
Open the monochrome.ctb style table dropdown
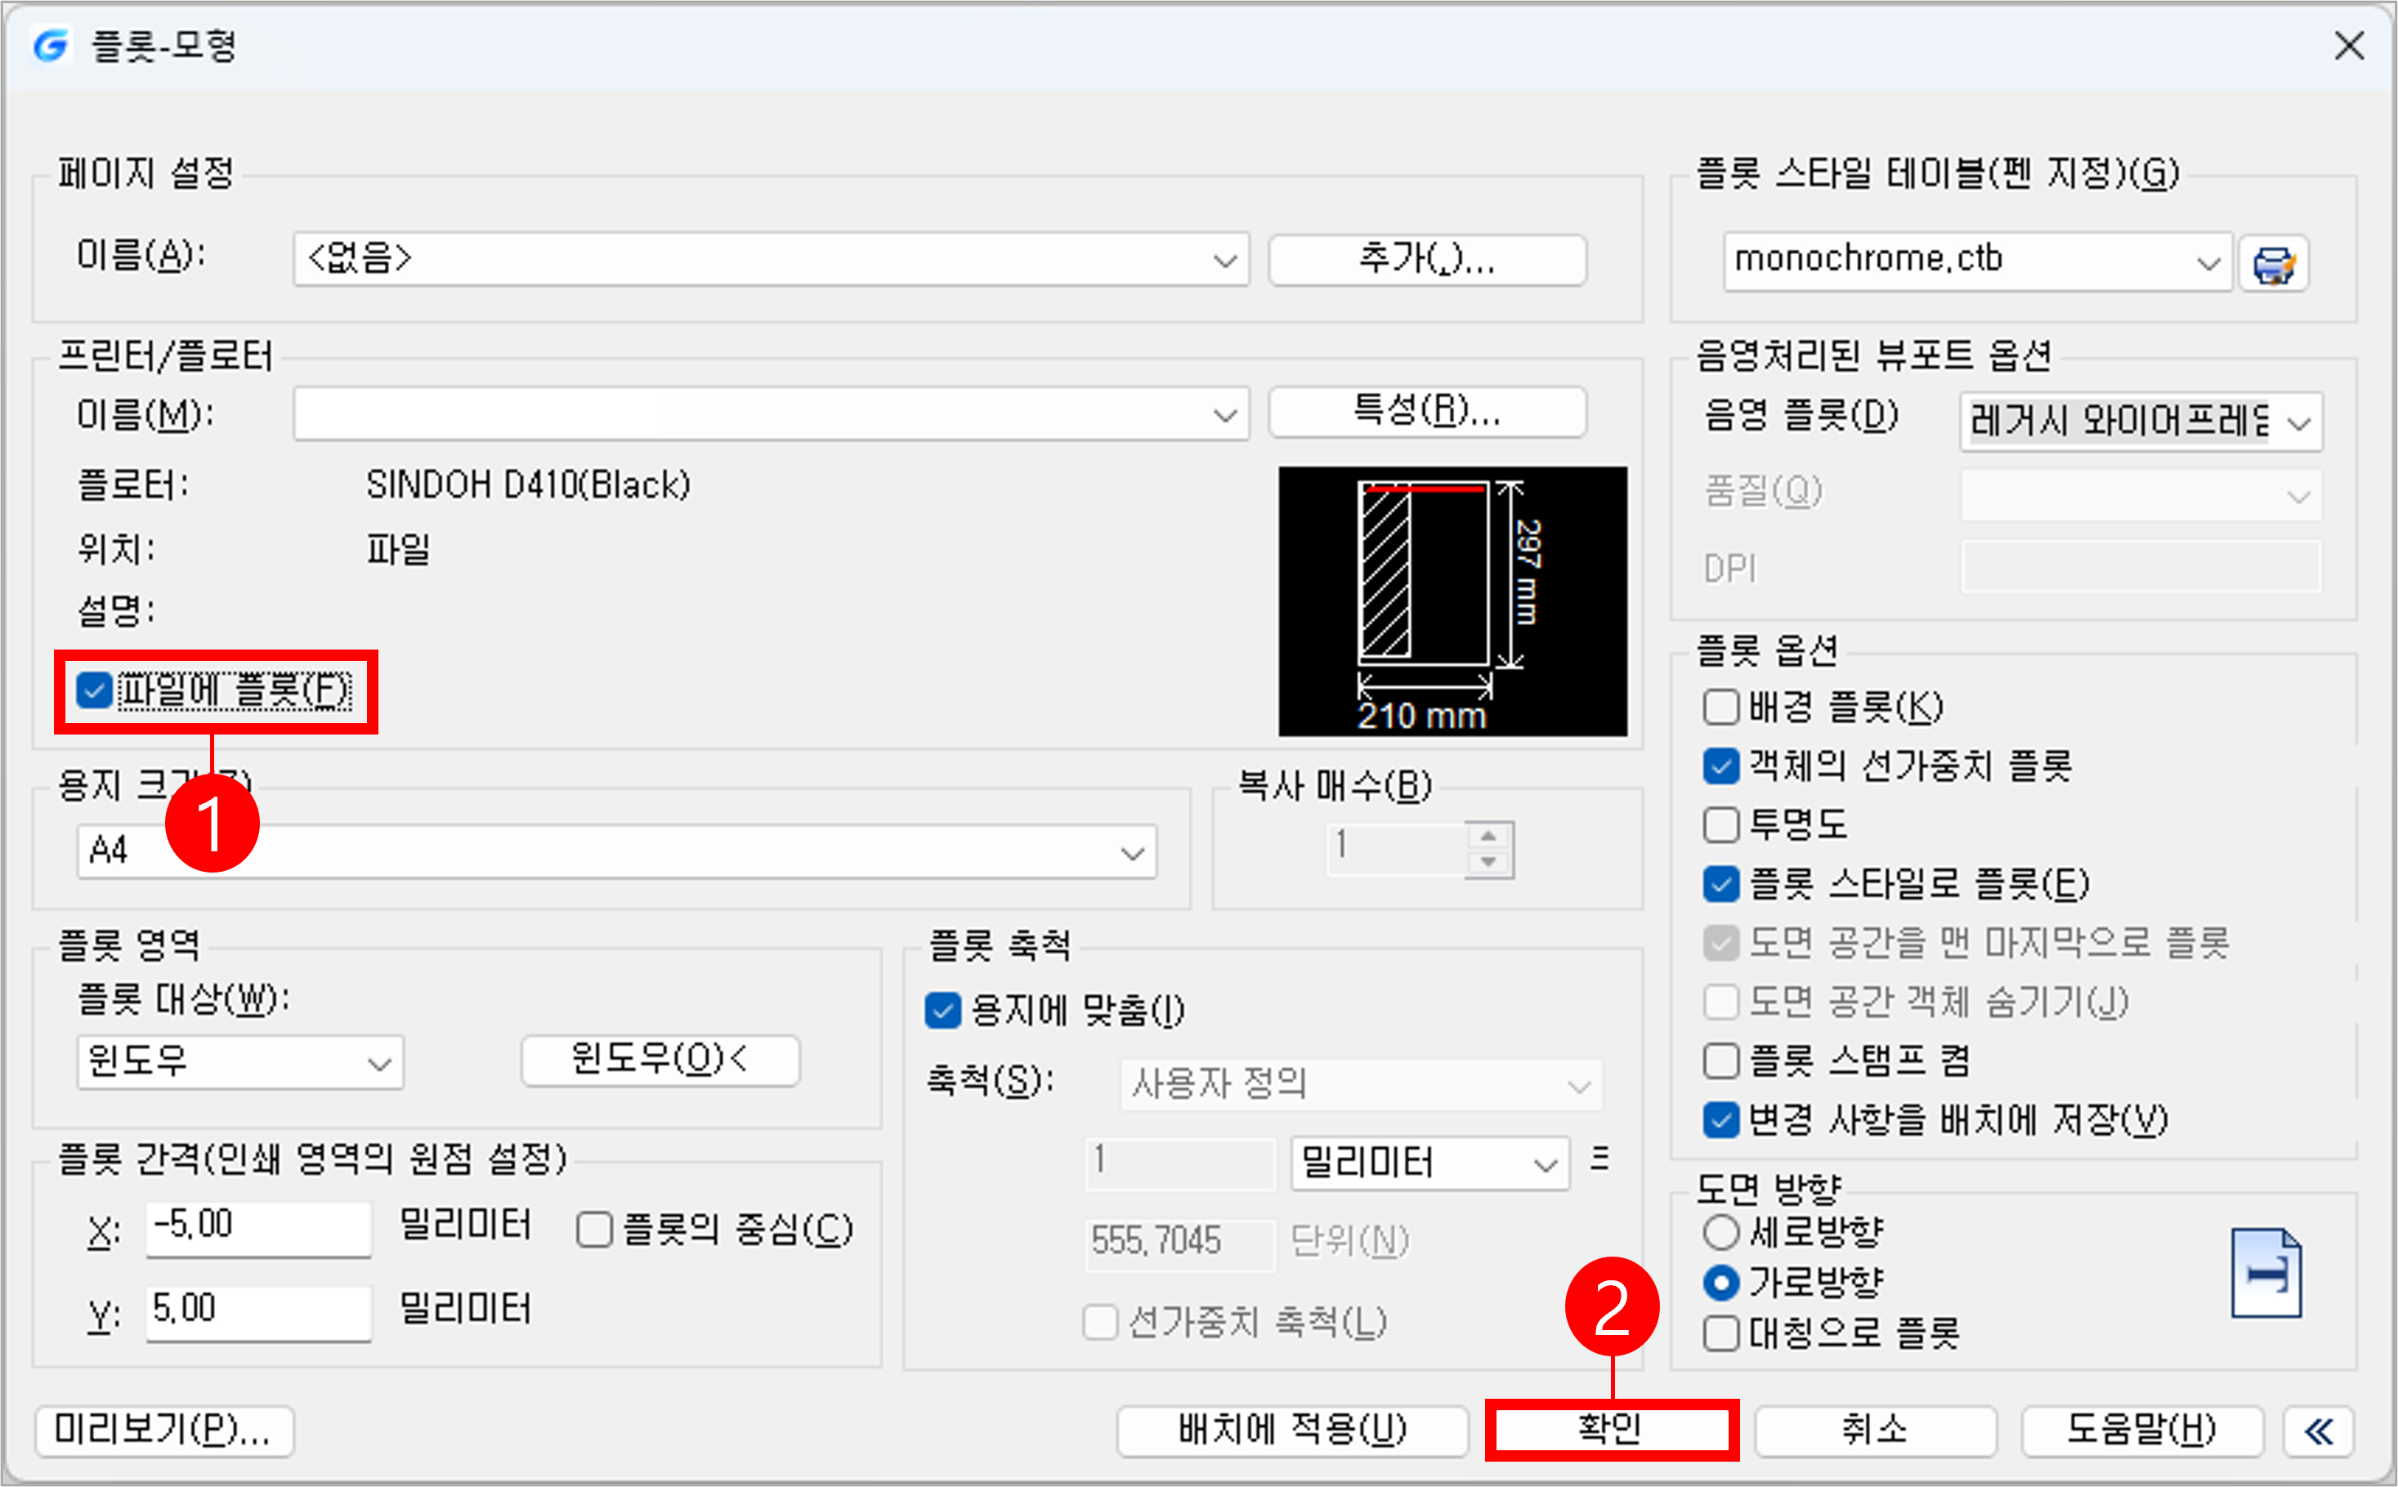[1978, 261]
